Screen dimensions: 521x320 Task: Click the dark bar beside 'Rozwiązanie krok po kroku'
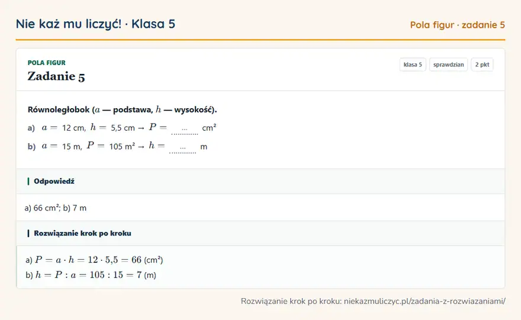pos(28,234)
